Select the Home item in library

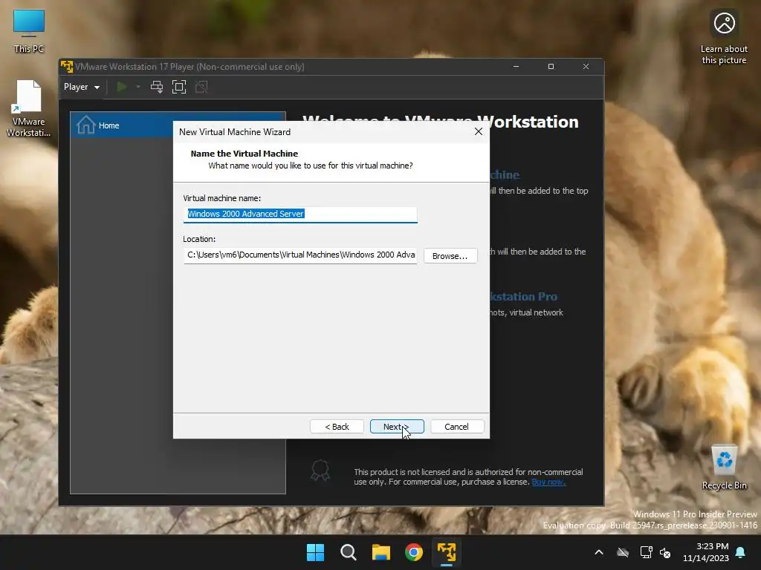178,125
